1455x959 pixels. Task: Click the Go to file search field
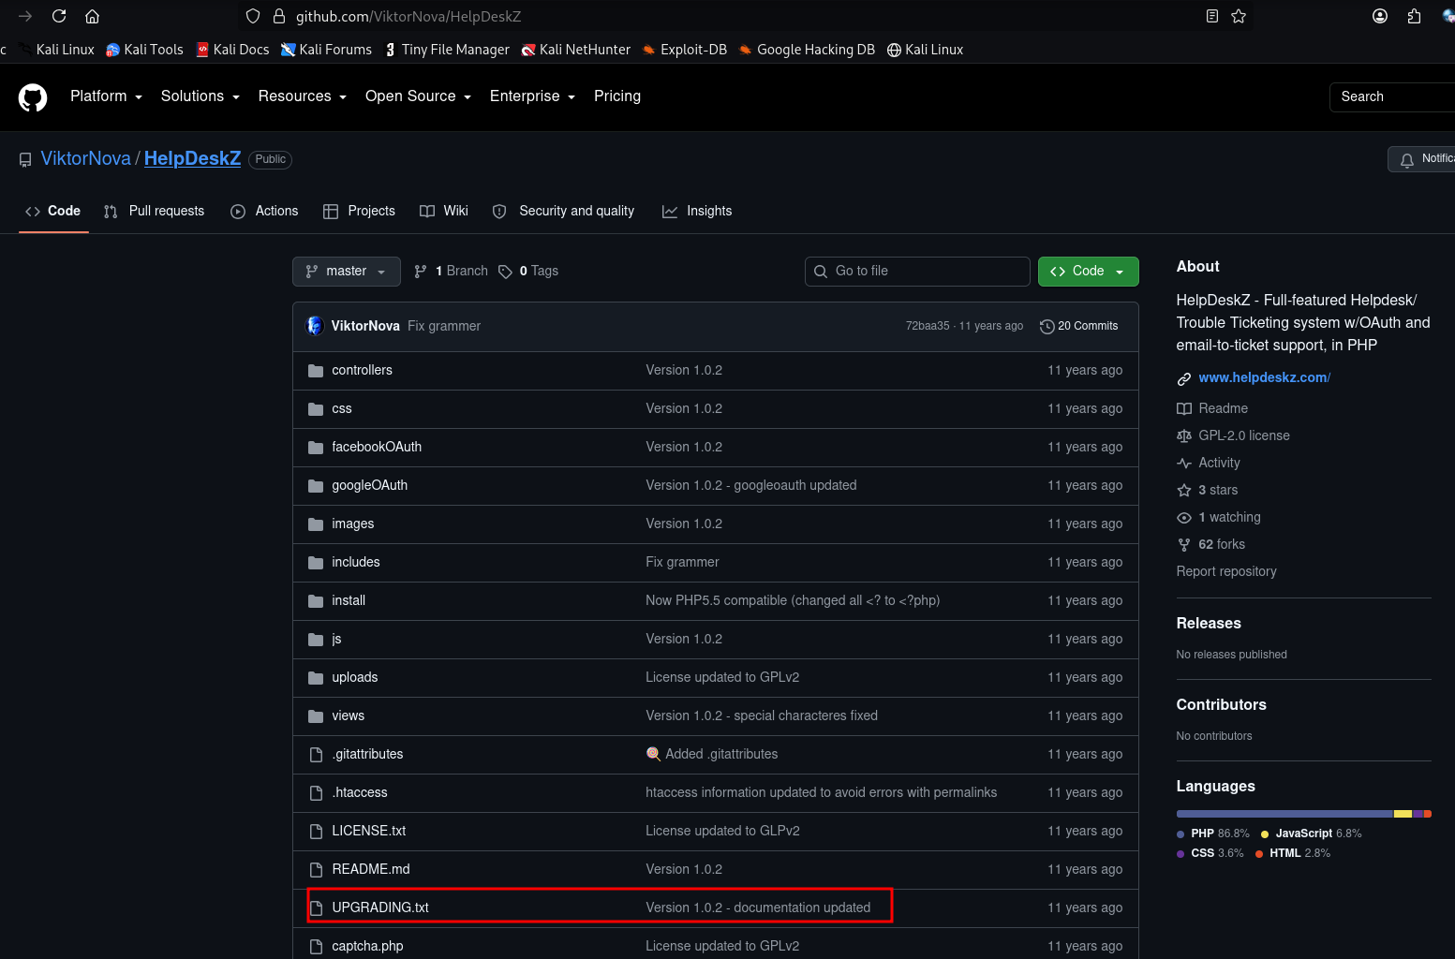click(x=917, y=272)
